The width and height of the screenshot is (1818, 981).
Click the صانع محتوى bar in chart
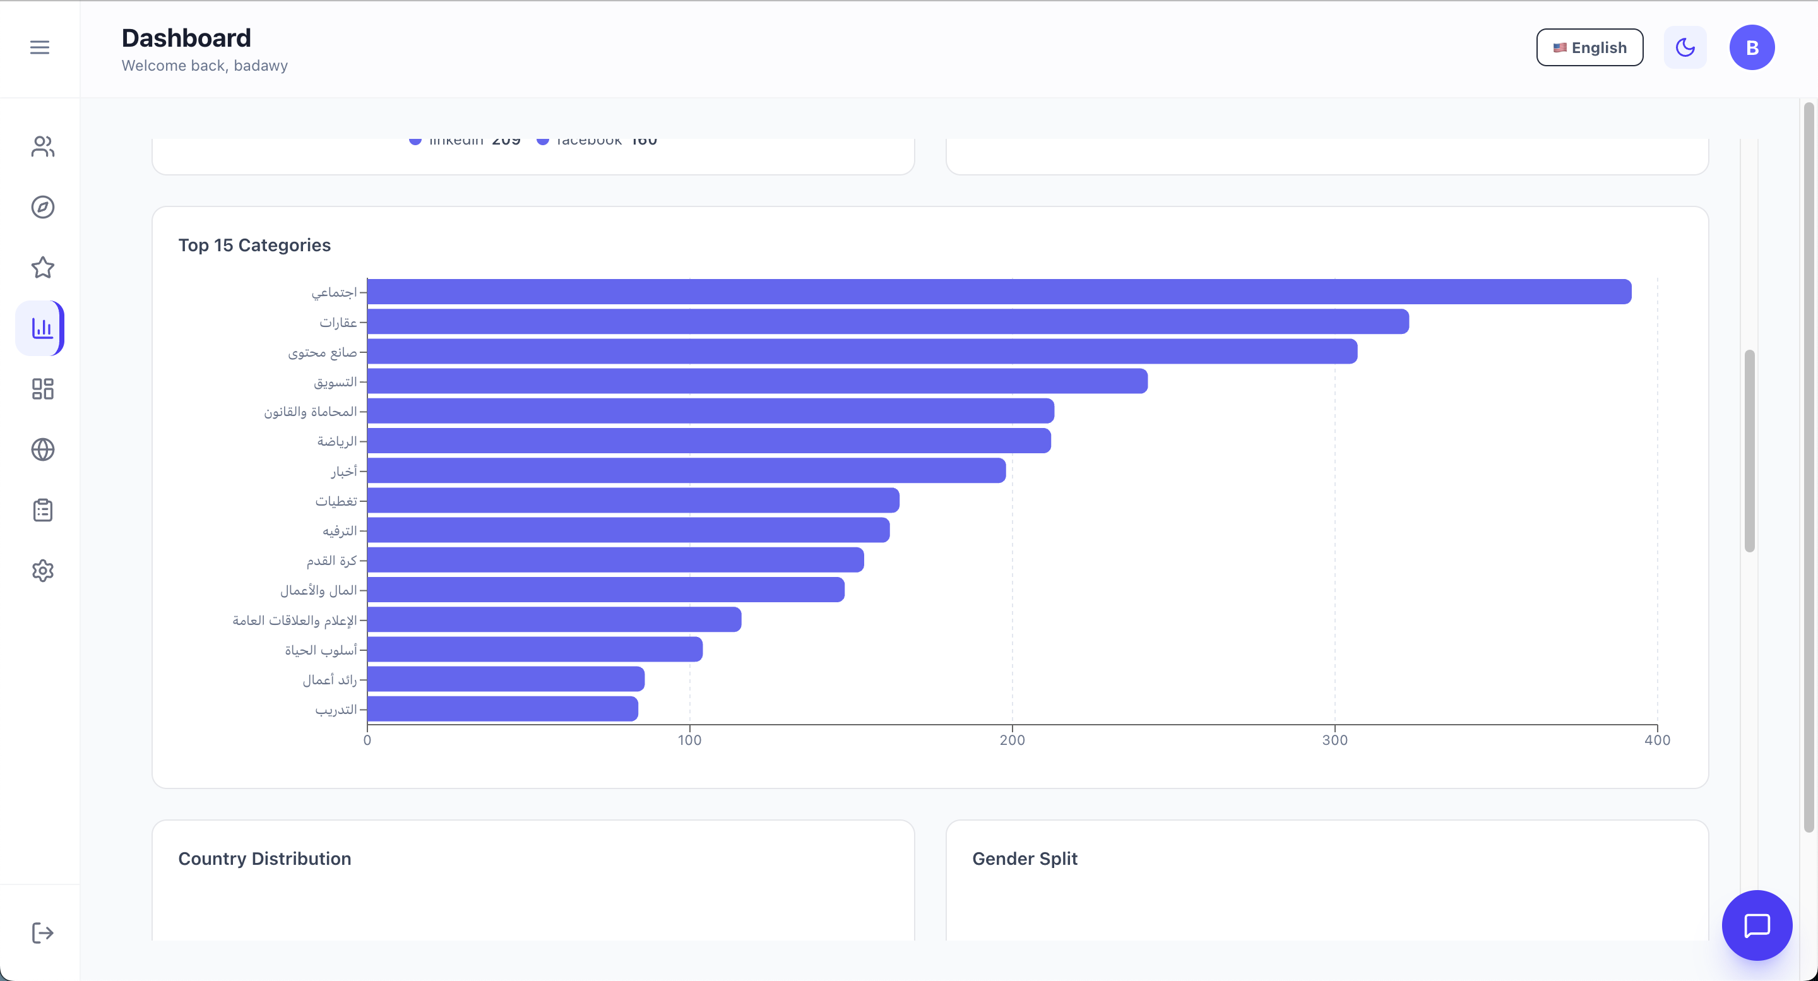(x=862, y=352)
